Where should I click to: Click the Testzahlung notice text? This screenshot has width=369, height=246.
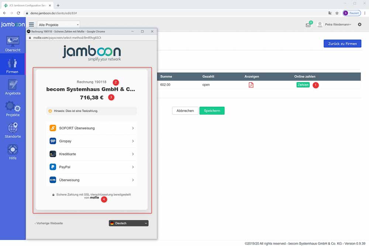[x=76, y=111]
